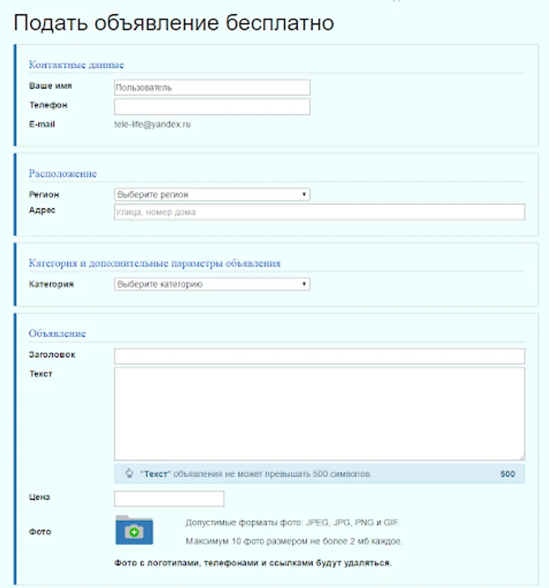The image size is (549, 588).
Task: Click inside the 'Текст' textarea
Action: [320, 414]
